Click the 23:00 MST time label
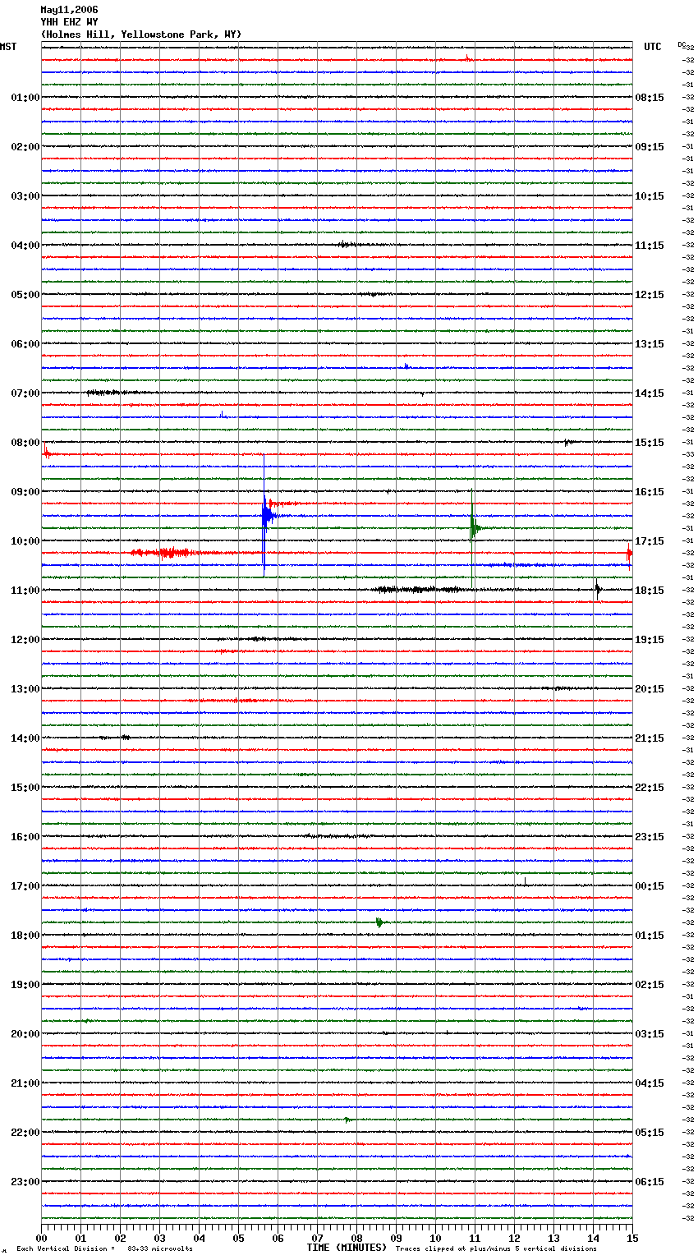The height and width of the screenshot is (1260, 698). [25, 1182]
